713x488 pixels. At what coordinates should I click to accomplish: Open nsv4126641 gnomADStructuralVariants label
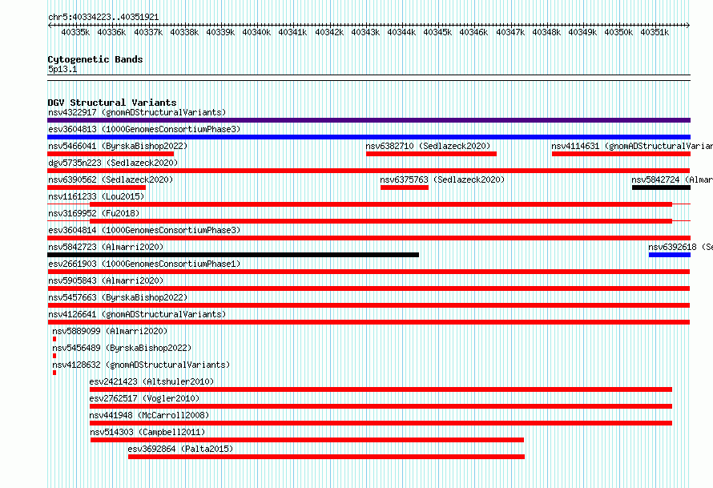pos(137,314)
